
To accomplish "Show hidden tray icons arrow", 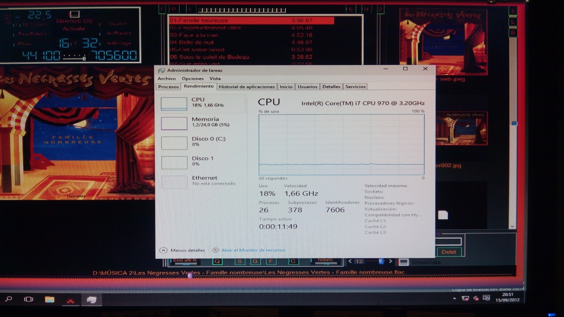I will tap(455, 298).
